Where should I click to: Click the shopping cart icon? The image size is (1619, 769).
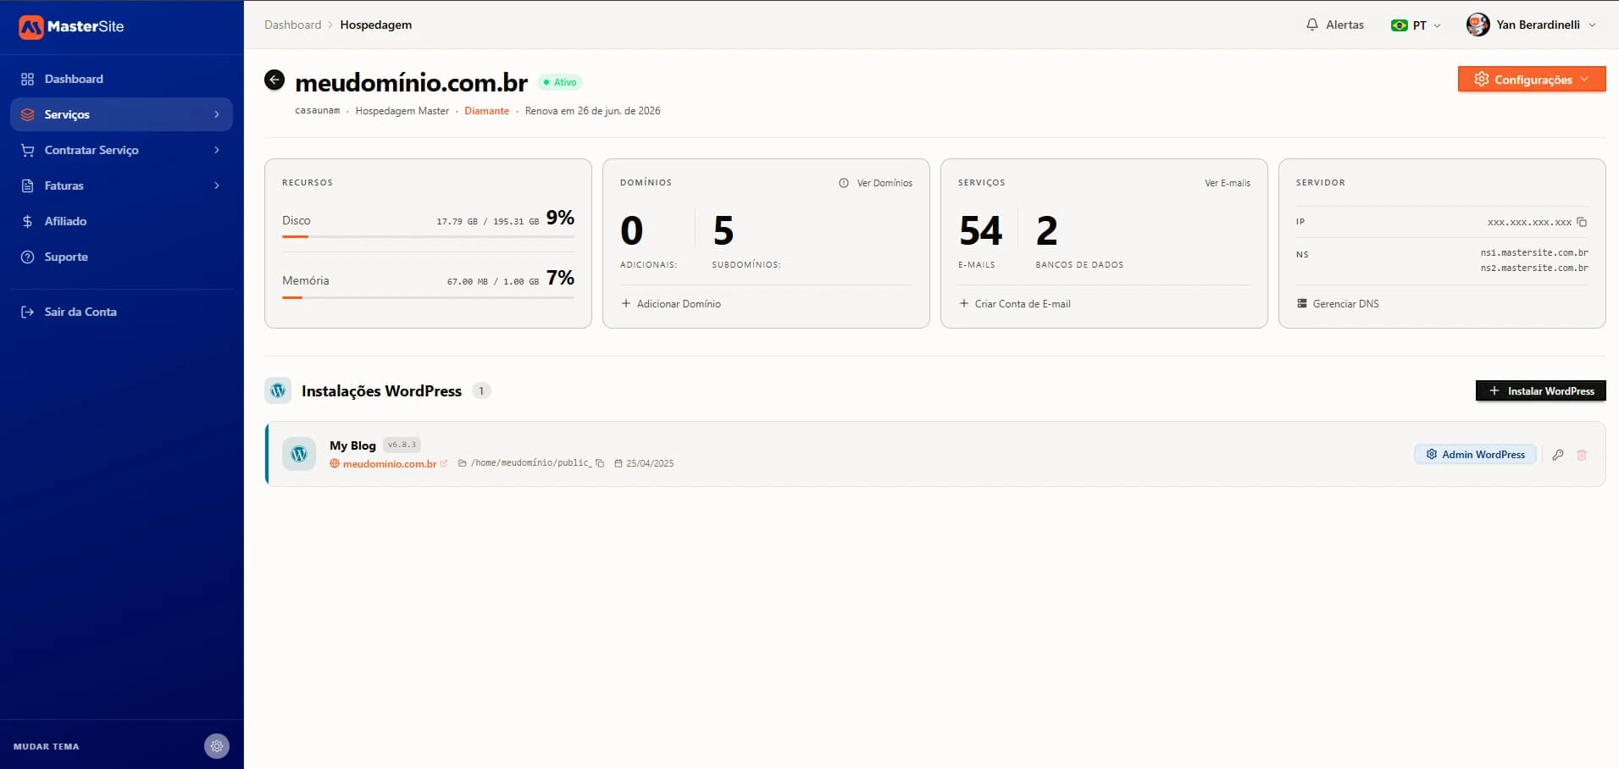27,150
